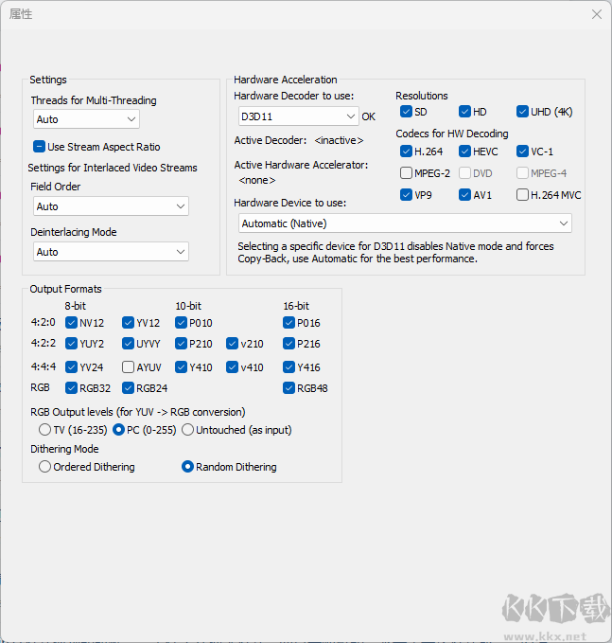612x643 pixels.
Task: Enable H.264 MVC codec checkbox
Action: coord(522,195)
